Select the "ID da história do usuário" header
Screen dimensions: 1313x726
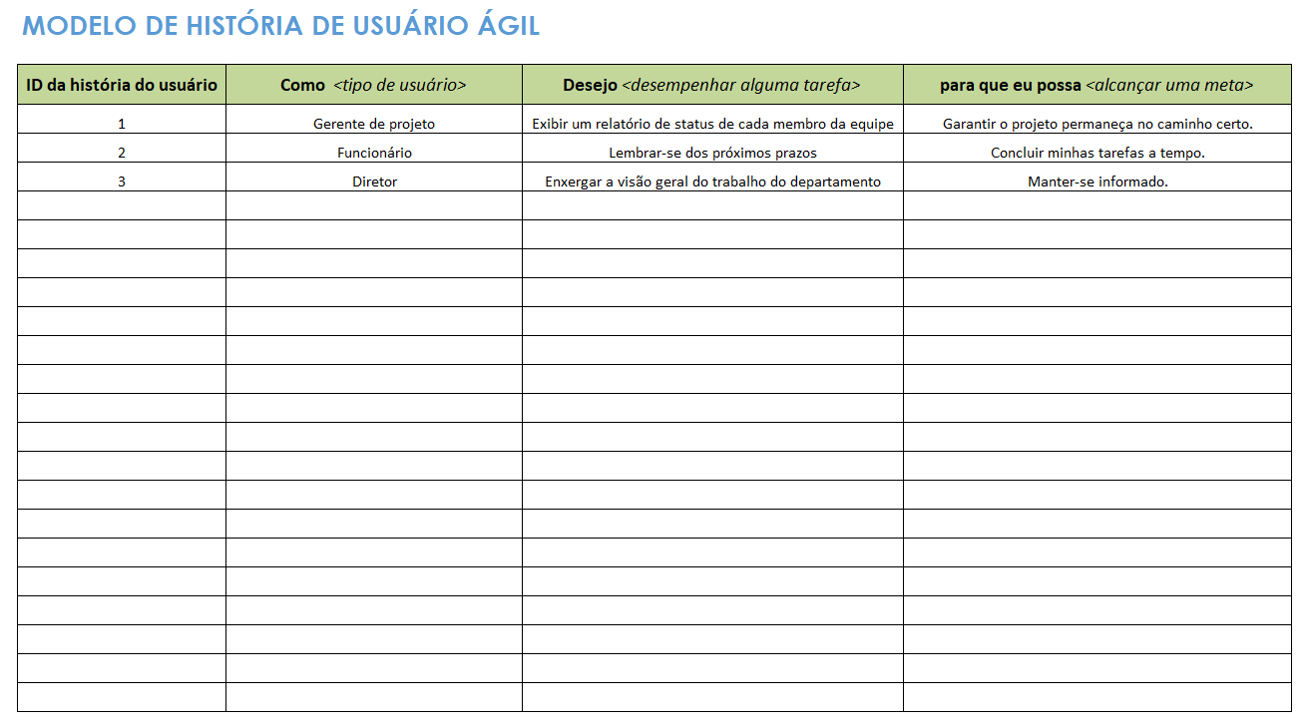(x=122, y=85)
